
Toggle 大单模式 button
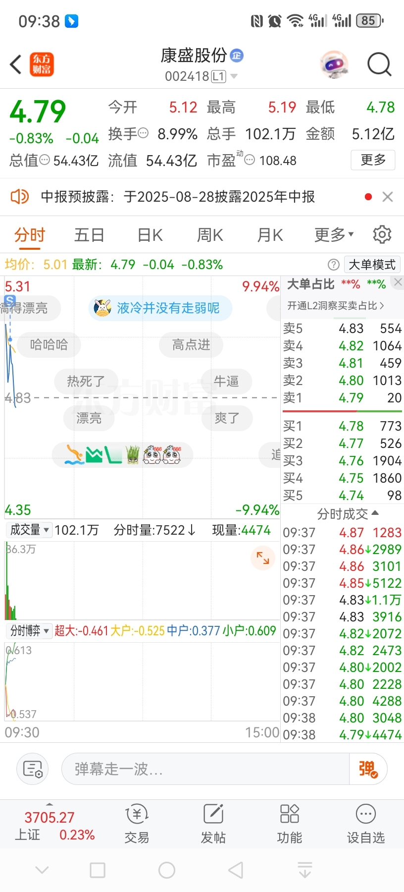[372, 265]
